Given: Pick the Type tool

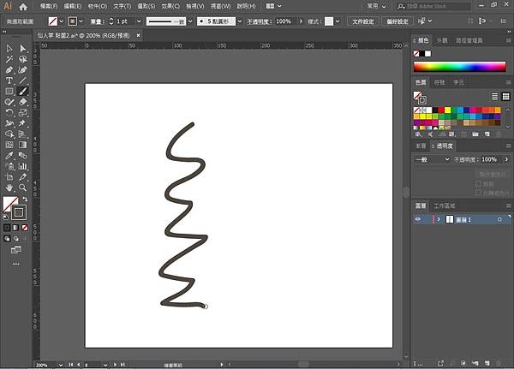Looking at the screenshot, I should 9,80.
